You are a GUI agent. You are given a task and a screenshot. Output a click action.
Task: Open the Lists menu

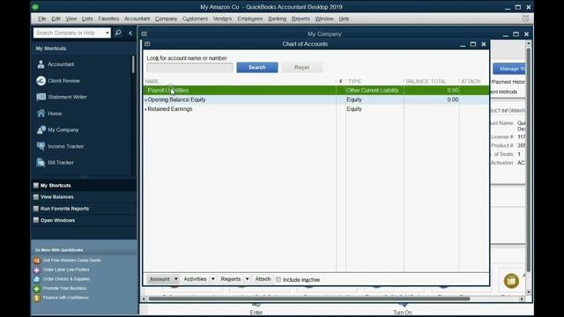coord(87,18)
